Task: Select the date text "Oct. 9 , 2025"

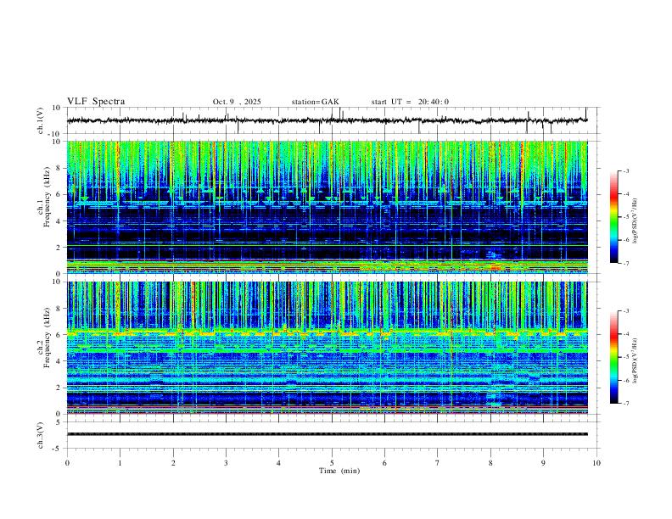Action: coord(237,102)
